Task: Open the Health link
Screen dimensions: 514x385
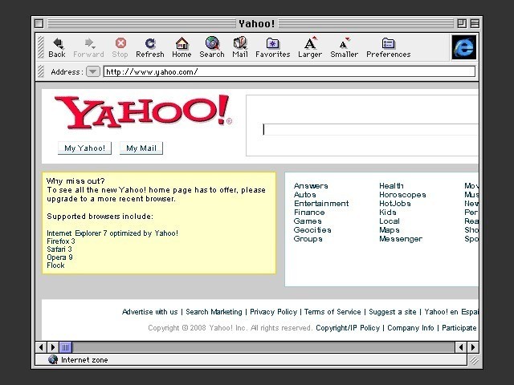Action: click(x=391, y=185)
